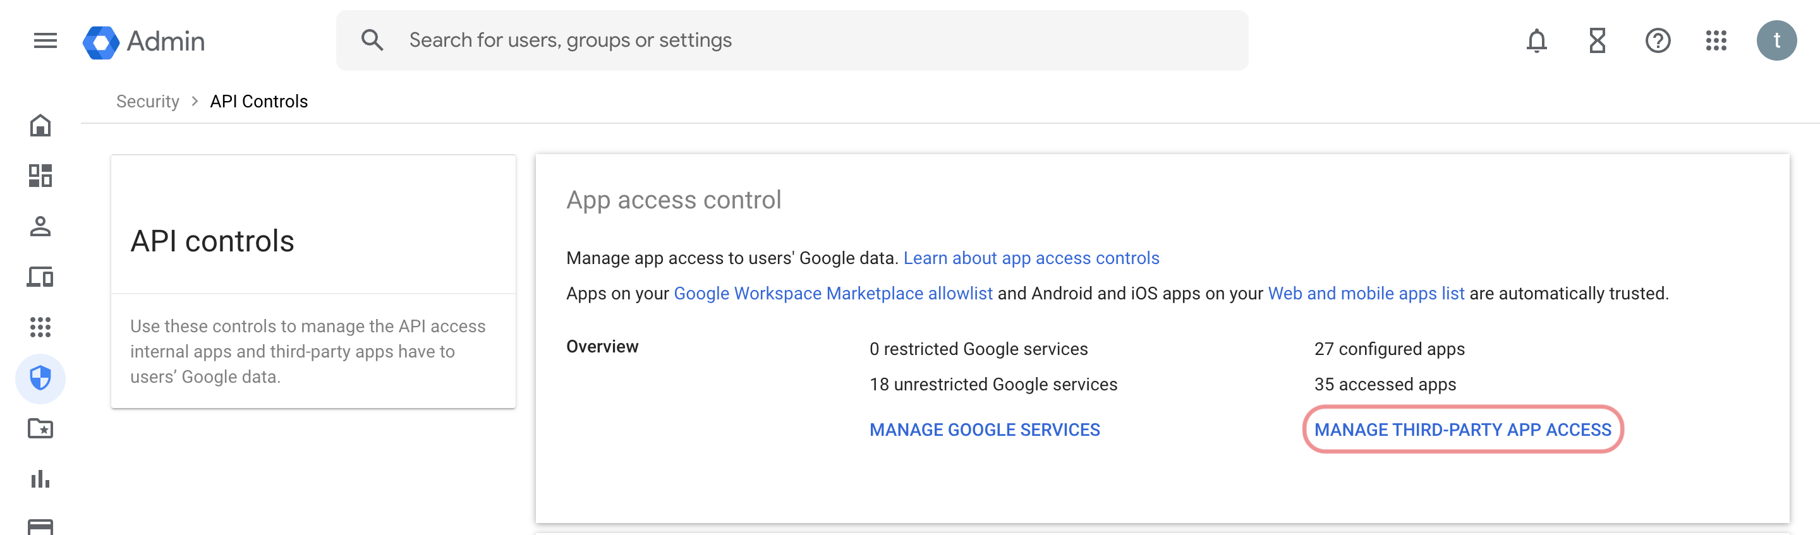The image size is (1820, 535).
Task: Open Google Workspace Marketplace allowlist link
Action: point(833,294)
